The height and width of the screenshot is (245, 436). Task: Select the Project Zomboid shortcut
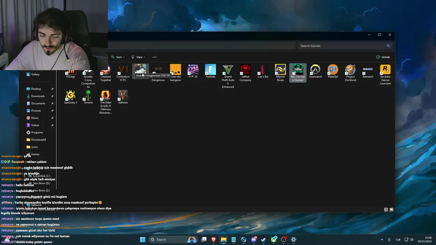351,73
